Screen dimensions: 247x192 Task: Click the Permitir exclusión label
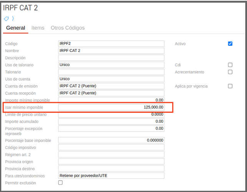[x=20, y=183]
